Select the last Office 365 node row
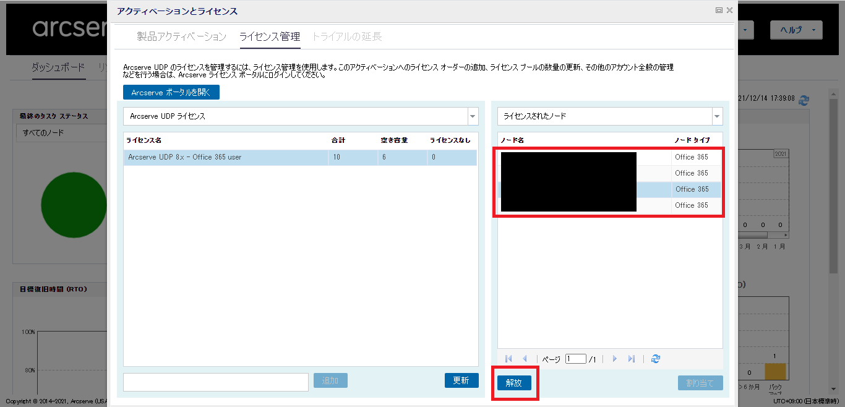Screen dimensions: 845x407 (610, 205)
